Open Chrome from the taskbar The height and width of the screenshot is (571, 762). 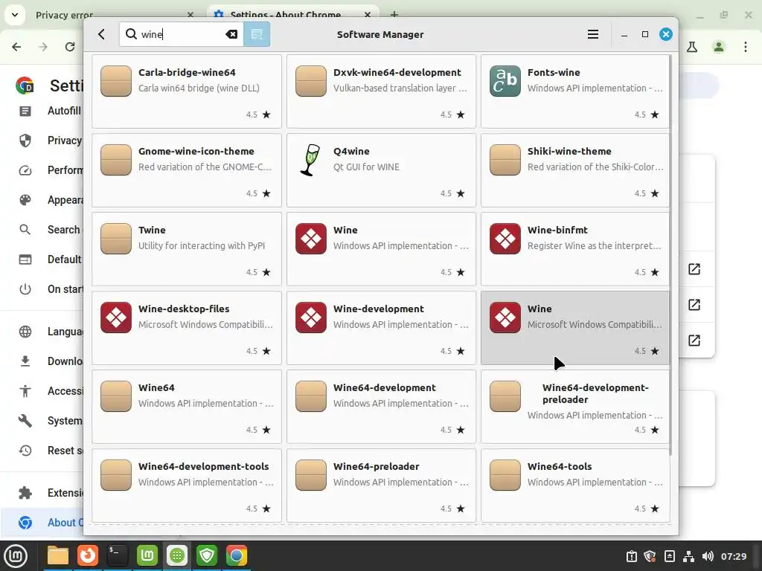tap(237, 555)
